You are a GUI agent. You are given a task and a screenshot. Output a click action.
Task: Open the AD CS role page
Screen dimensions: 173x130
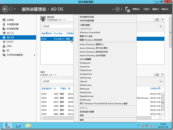pos(18,33)
